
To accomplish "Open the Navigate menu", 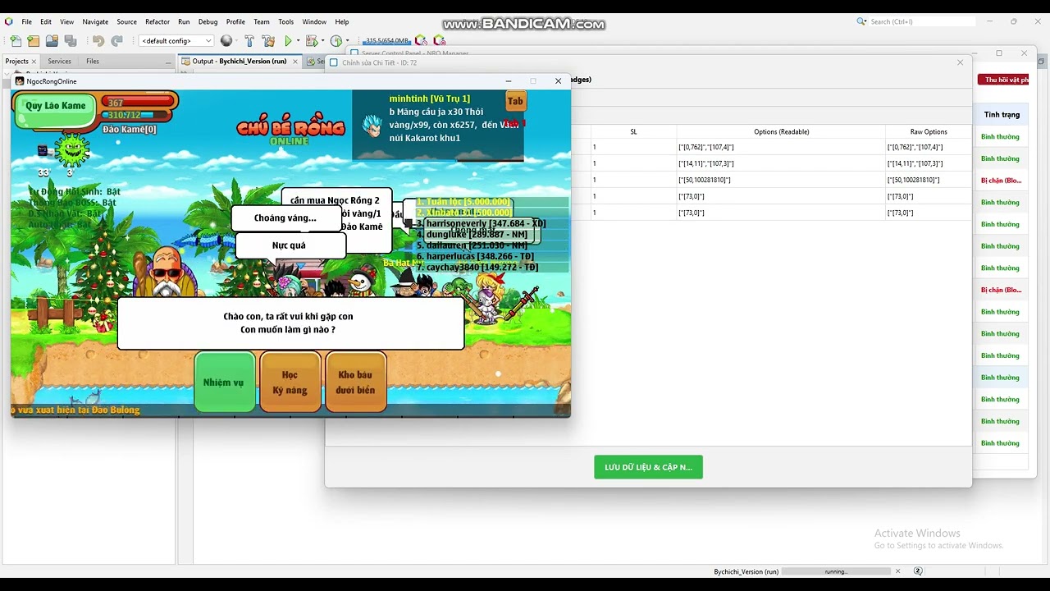I will 95,21.
